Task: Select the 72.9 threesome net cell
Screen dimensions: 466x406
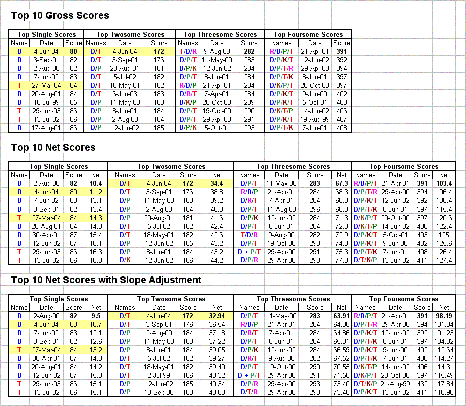Action: [342, 235]
